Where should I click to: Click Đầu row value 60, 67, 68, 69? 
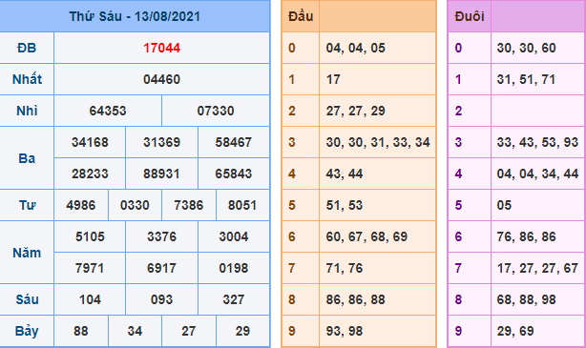366,236
